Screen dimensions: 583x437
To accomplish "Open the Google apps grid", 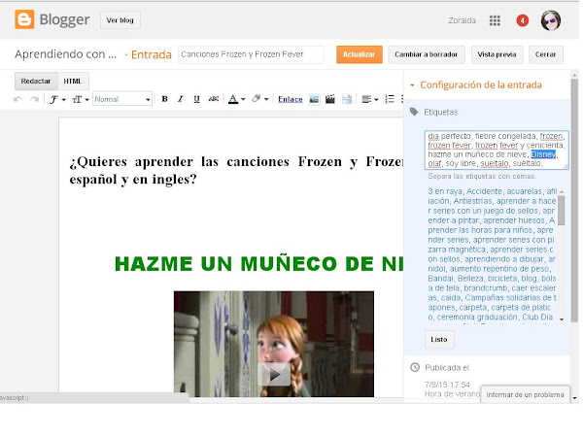I will (495, 20).
